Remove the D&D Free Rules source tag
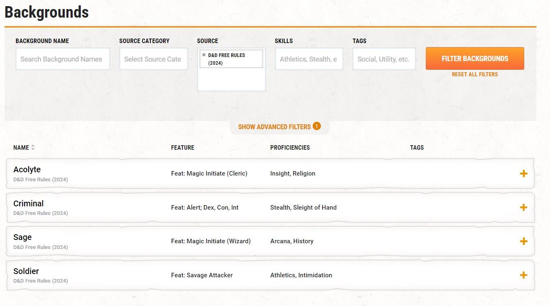The image size is (550, 306). [204, 55]
